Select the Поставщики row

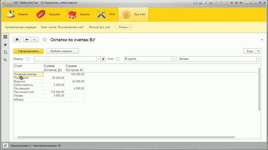pyautogui.click(x=28, y=88)
